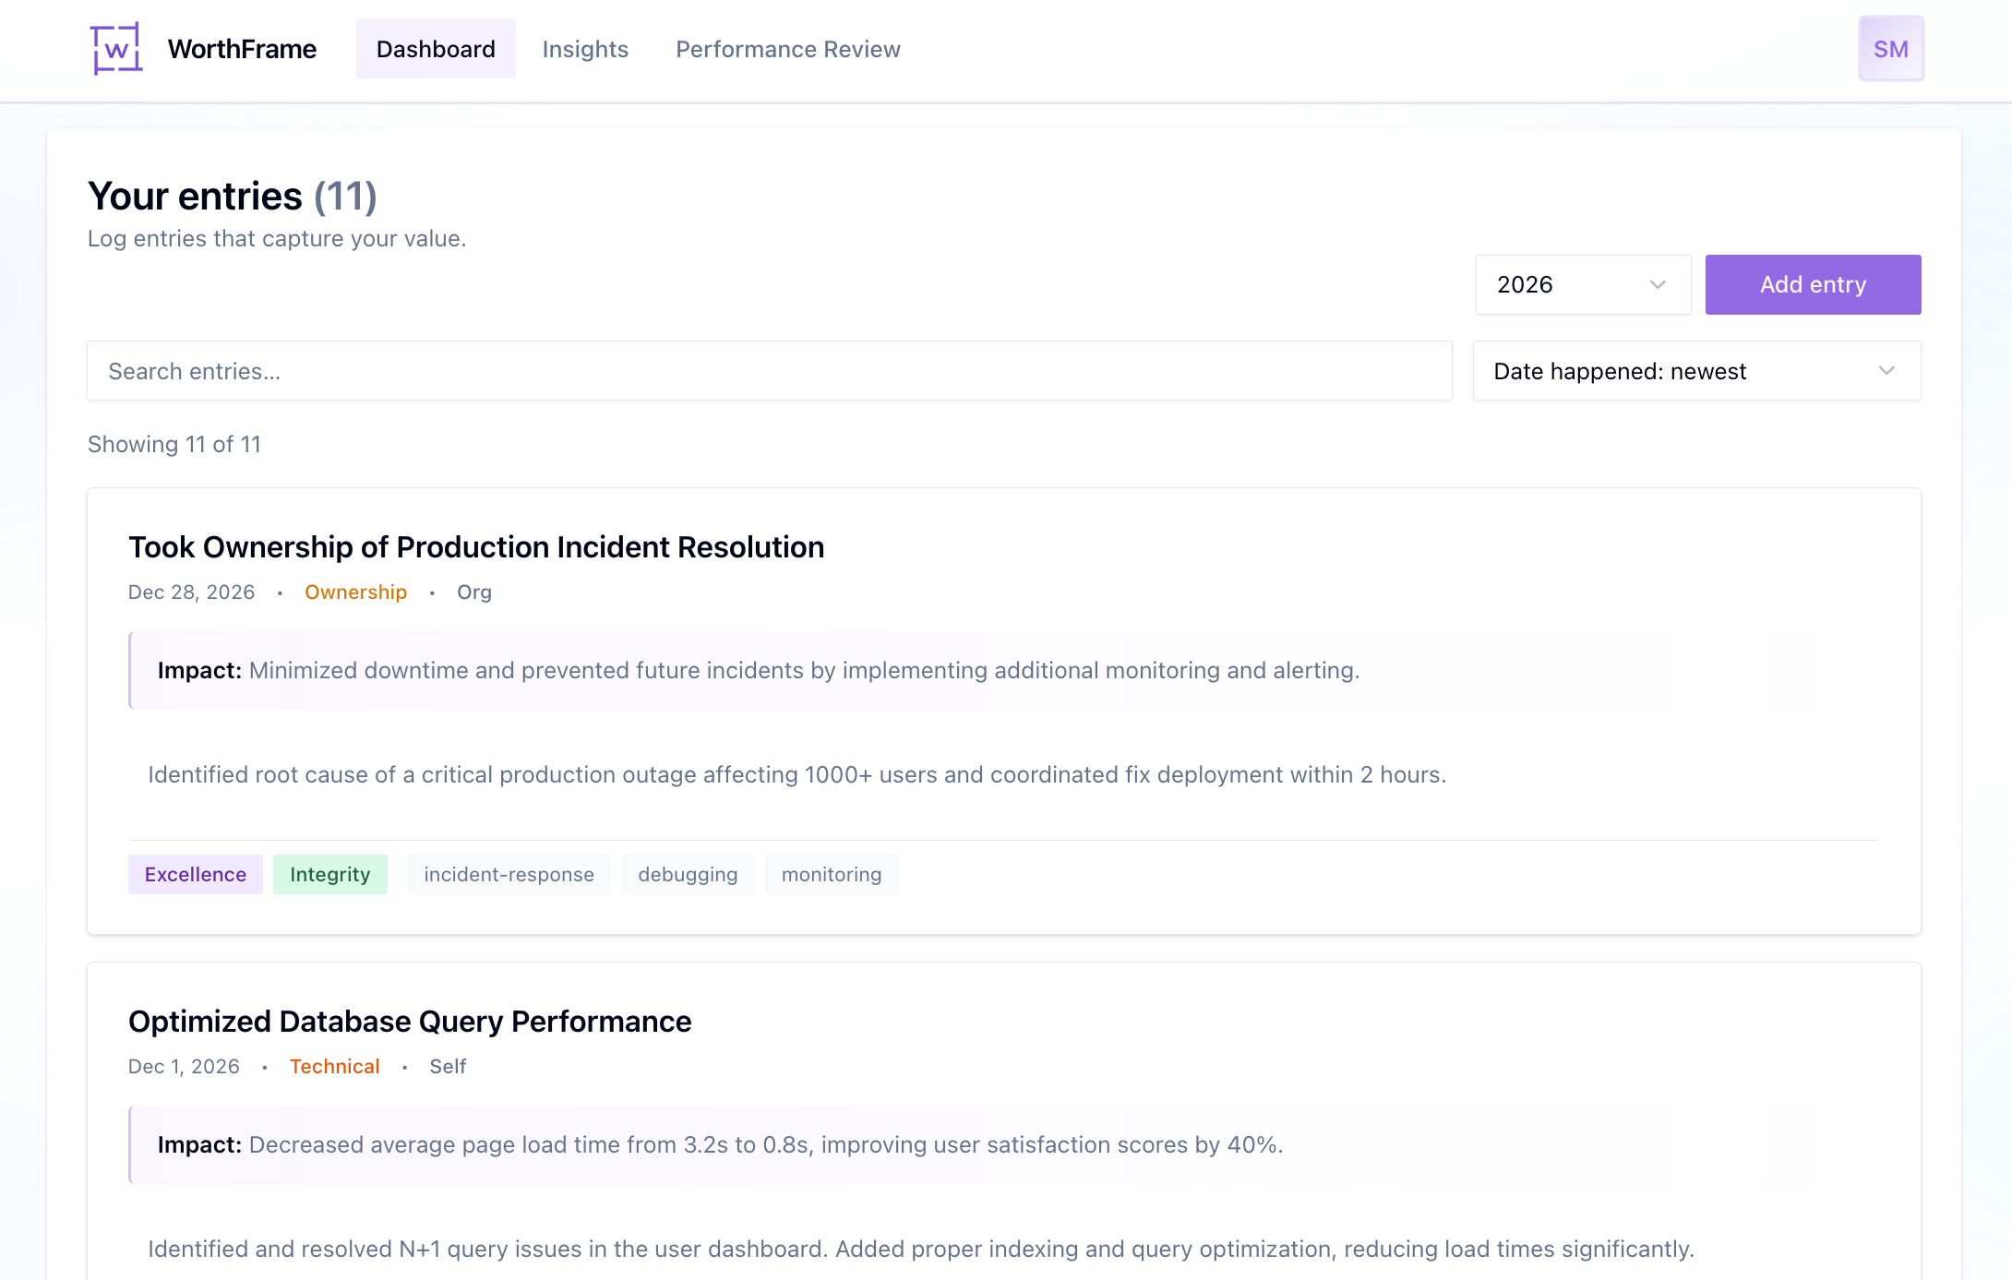The height and width of the screenshot is (1280, 2012).
Task: Open the Optimized Database Query Performance entry
Action: pyautogui.click(x=409, y=1021)
